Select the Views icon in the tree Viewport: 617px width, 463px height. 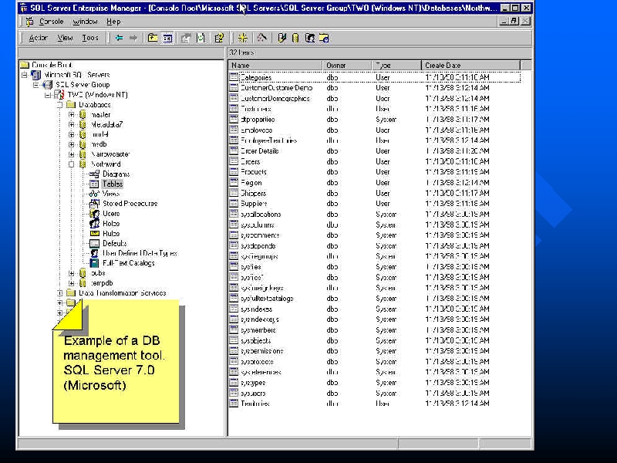coord(95,194)
